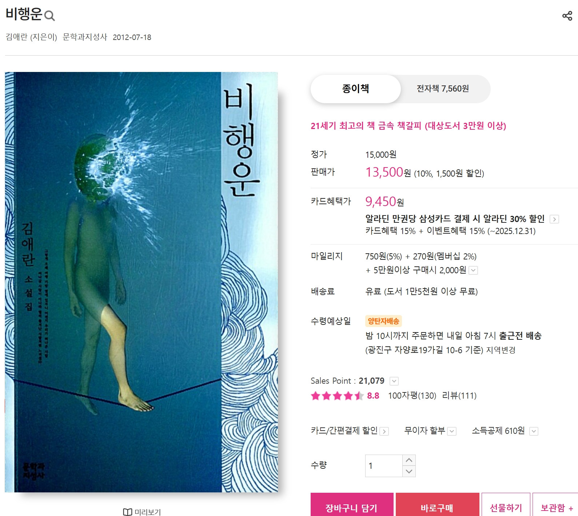The image size is (578, 516).
Task: Expand the Sales Point dropdown
Action: [x=394, y=381]
